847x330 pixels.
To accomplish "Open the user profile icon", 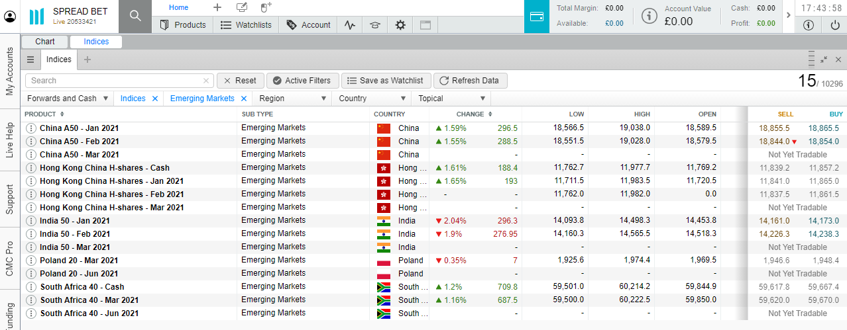I will (x=10, y=17).
